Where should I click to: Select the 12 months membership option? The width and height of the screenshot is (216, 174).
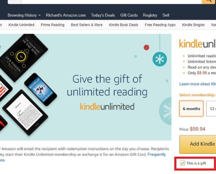(x=211, y=109)
